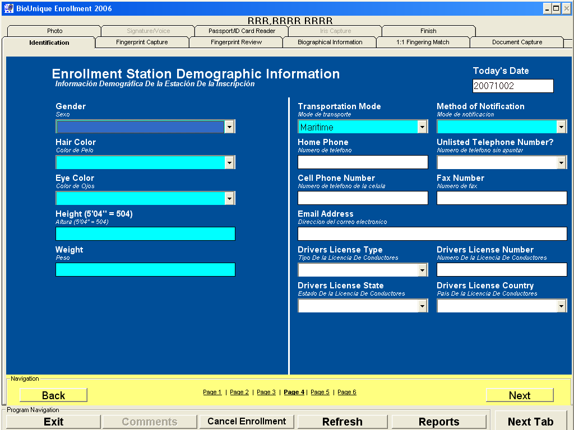The height and width of the screenshot is (430, 574).
Task: Open the Passport/ID Card Reader tab
Action: (x=242, y=31)
